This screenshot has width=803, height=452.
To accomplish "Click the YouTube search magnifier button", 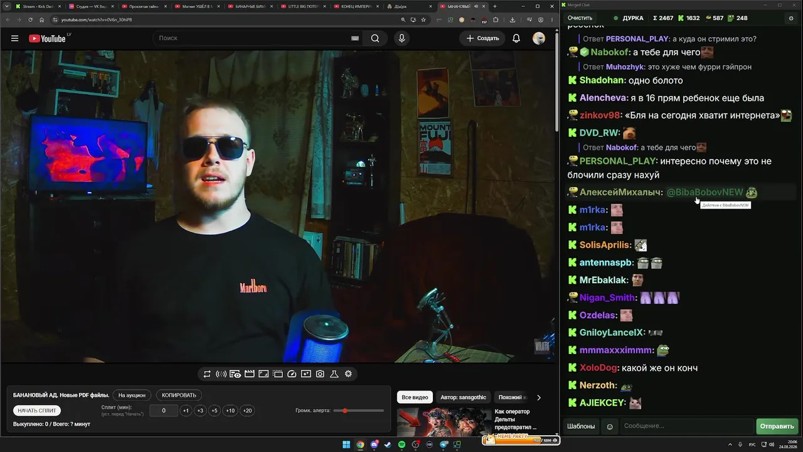I will pos(375,38).
